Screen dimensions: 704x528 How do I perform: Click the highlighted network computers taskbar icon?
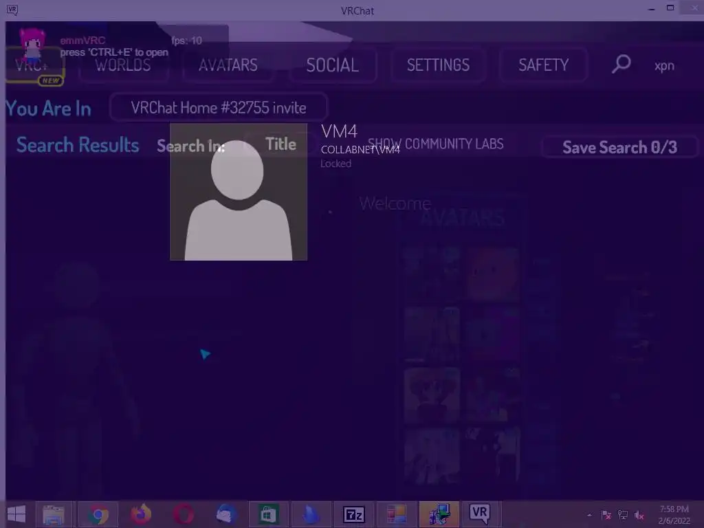(439, 514)
